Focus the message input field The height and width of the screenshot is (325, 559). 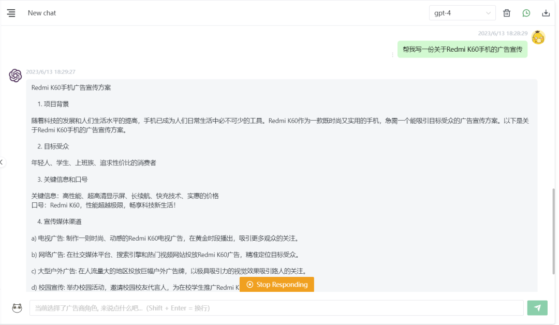[x=276, y=308]
